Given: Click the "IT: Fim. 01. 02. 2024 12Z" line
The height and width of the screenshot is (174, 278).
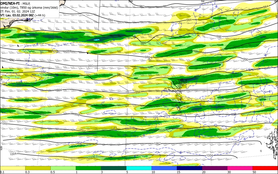Looking at the screenshot, I should 18,11.
